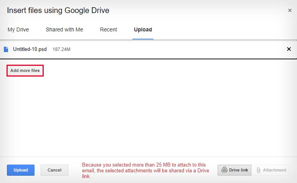297x183 pixels.
Task: Switch to Shared with Me tab
Action: 64,30
